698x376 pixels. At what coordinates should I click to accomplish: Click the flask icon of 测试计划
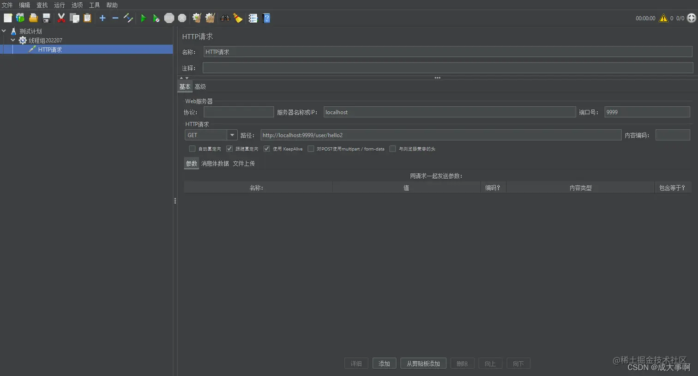pyautogui.click(x=13, y=31)
